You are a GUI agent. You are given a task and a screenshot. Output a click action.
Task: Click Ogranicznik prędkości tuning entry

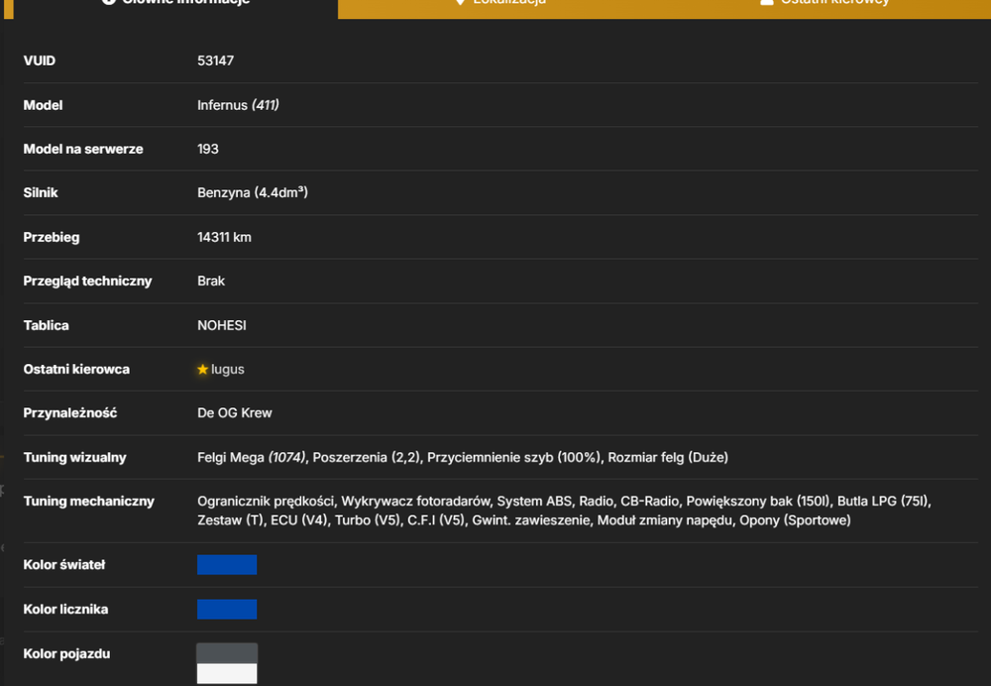tap(266, 502)
